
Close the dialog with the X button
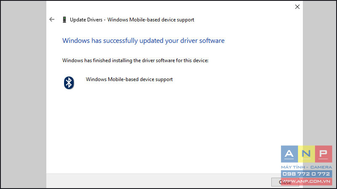point(297,7)
